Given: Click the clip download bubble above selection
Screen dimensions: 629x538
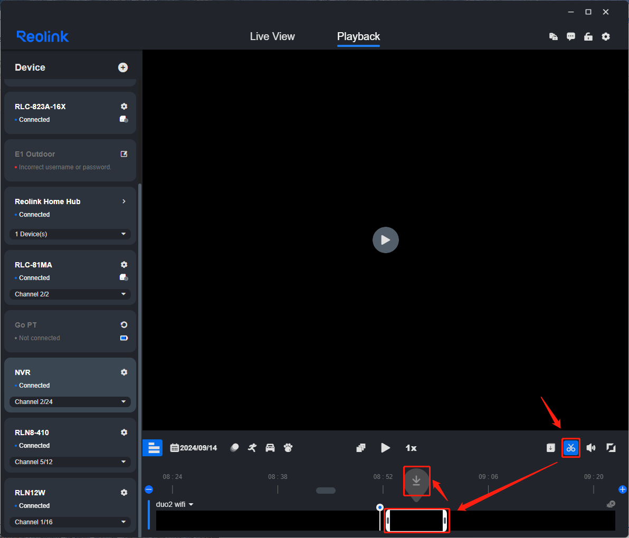Looking at the screenshot, I should click(x=416, y=481).
